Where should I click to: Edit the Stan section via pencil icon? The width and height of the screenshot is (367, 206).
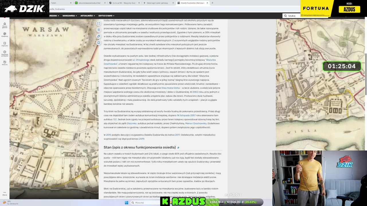pos(178,148)
